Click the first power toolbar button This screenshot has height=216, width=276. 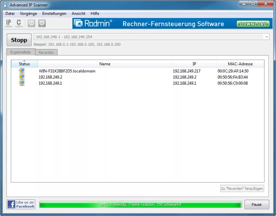click(x=31, y=23)
